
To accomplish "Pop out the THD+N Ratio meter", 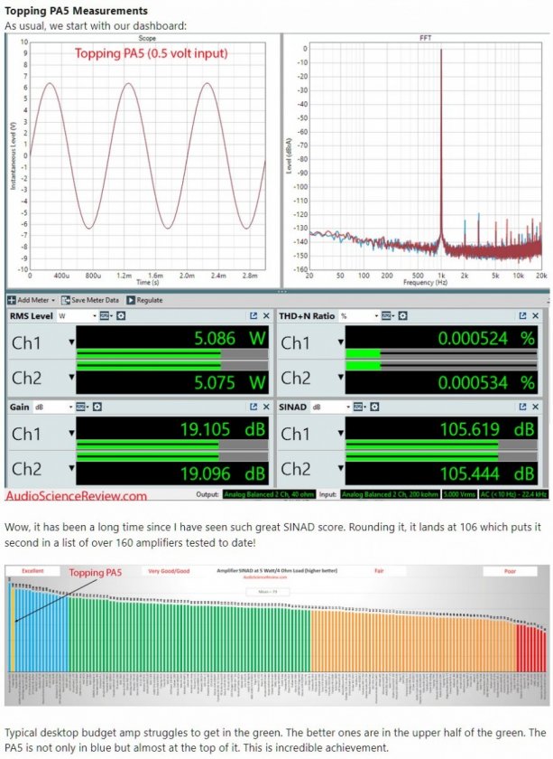I will [x=522, y=315].
